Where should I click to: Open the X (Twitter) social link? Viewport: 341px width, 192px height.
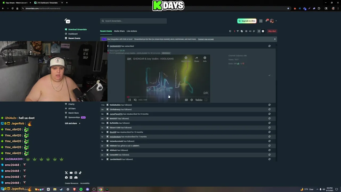pos(66,173)
